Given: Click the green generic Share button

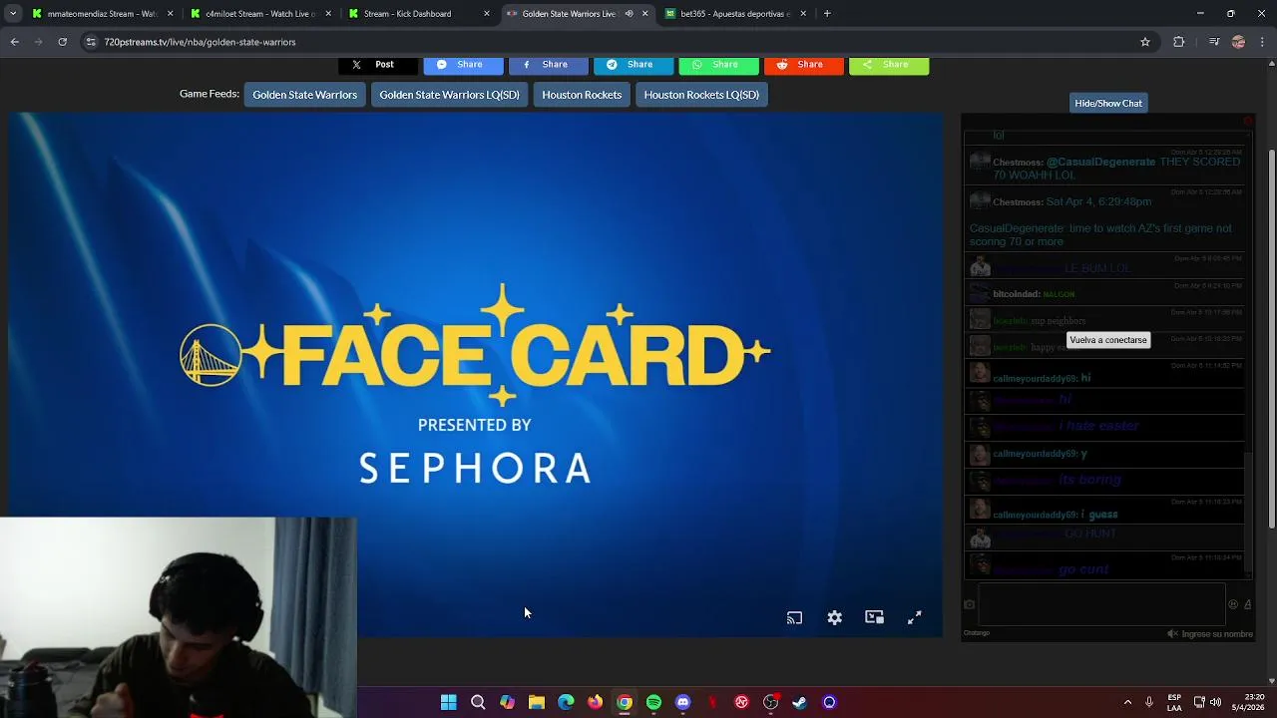Looking at the screenshot, I should point(889,65).
